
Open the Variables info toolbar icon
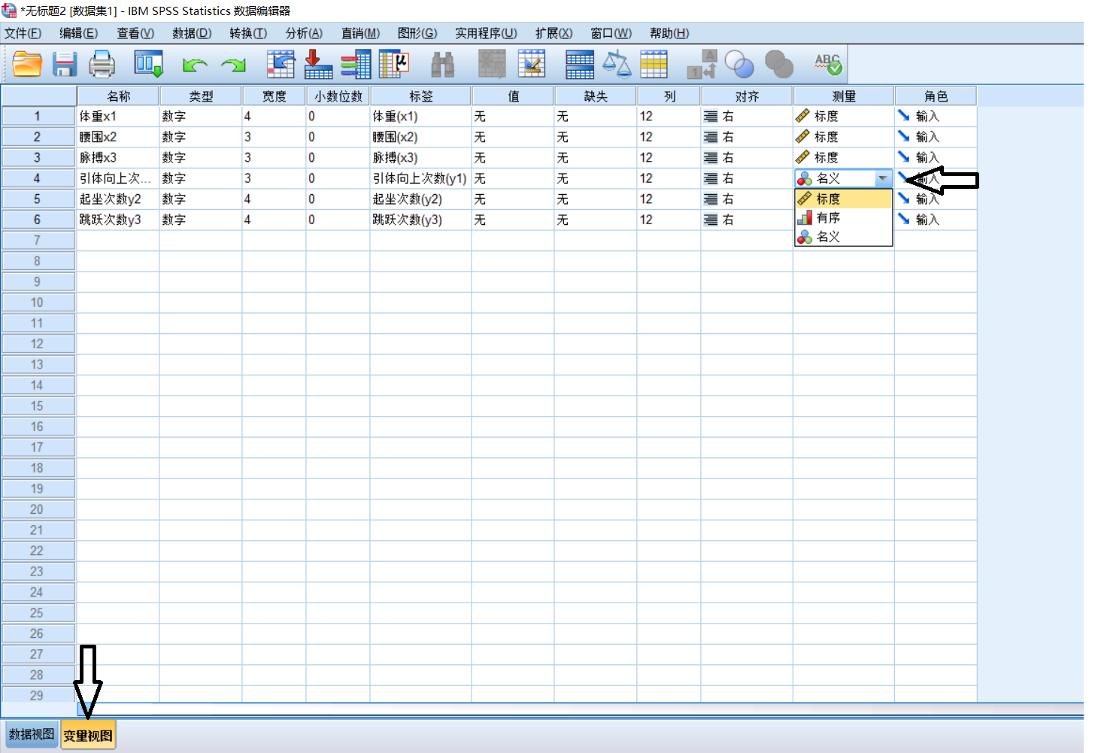click(x=356, y=65)
